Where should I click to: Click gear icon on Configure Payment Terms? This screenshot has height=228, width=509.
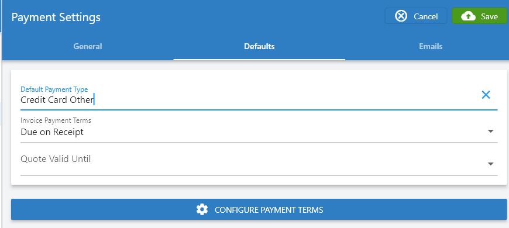(x=202, y=209)
